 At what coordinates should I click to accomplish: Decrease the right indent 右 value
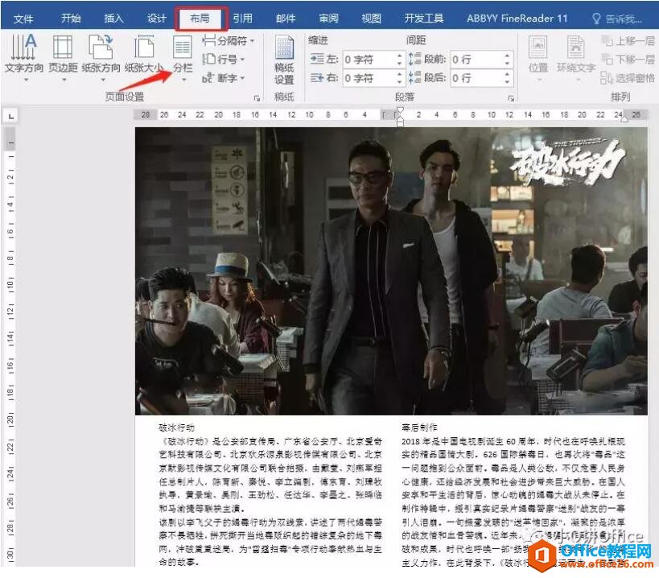coord(400,82)
